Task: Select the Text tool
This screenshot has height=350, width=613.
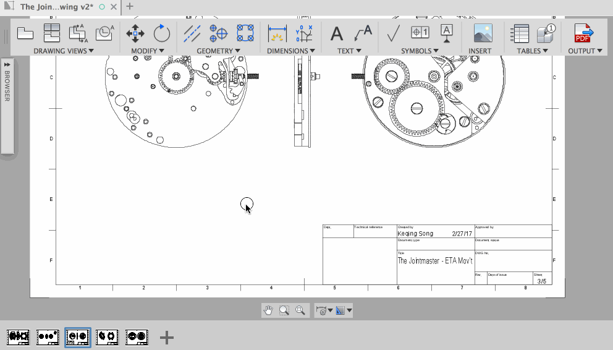Action: (x=336, y=33)
